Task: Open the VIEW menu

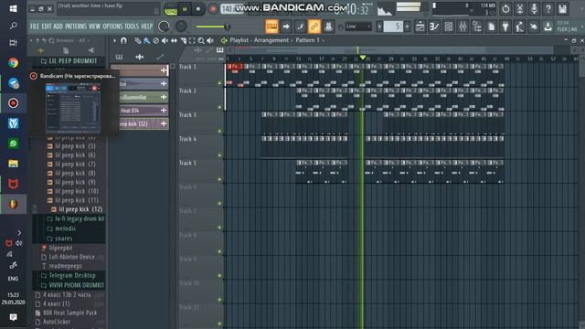Action: [94, 27]
